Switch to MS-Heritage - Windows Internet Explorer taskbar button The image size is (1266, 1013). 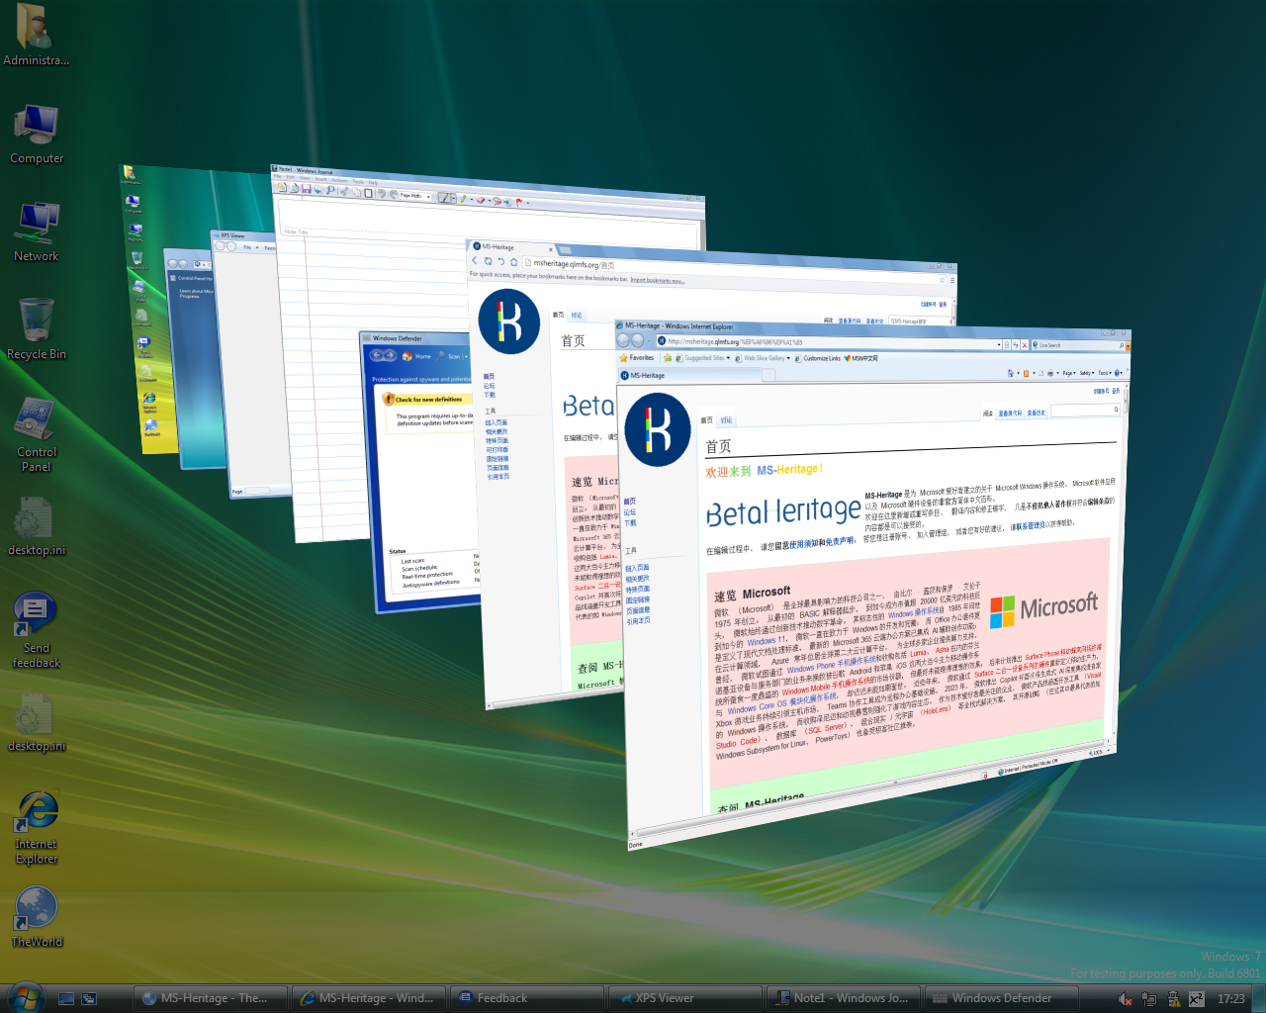pyautogui.click(x=369, y=998)
